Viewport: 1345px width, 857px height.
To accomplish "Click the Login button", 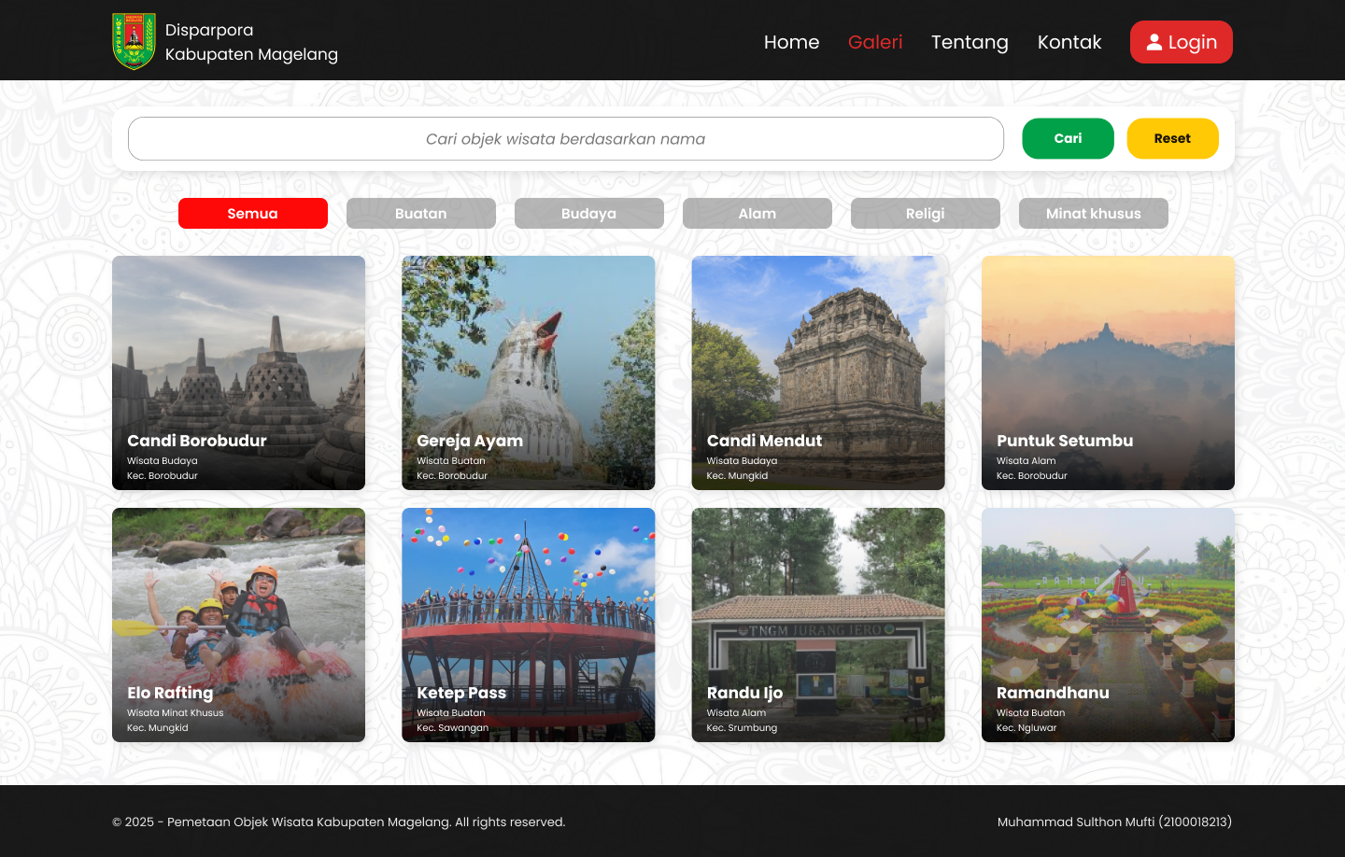I will (x=1181, y=41).
